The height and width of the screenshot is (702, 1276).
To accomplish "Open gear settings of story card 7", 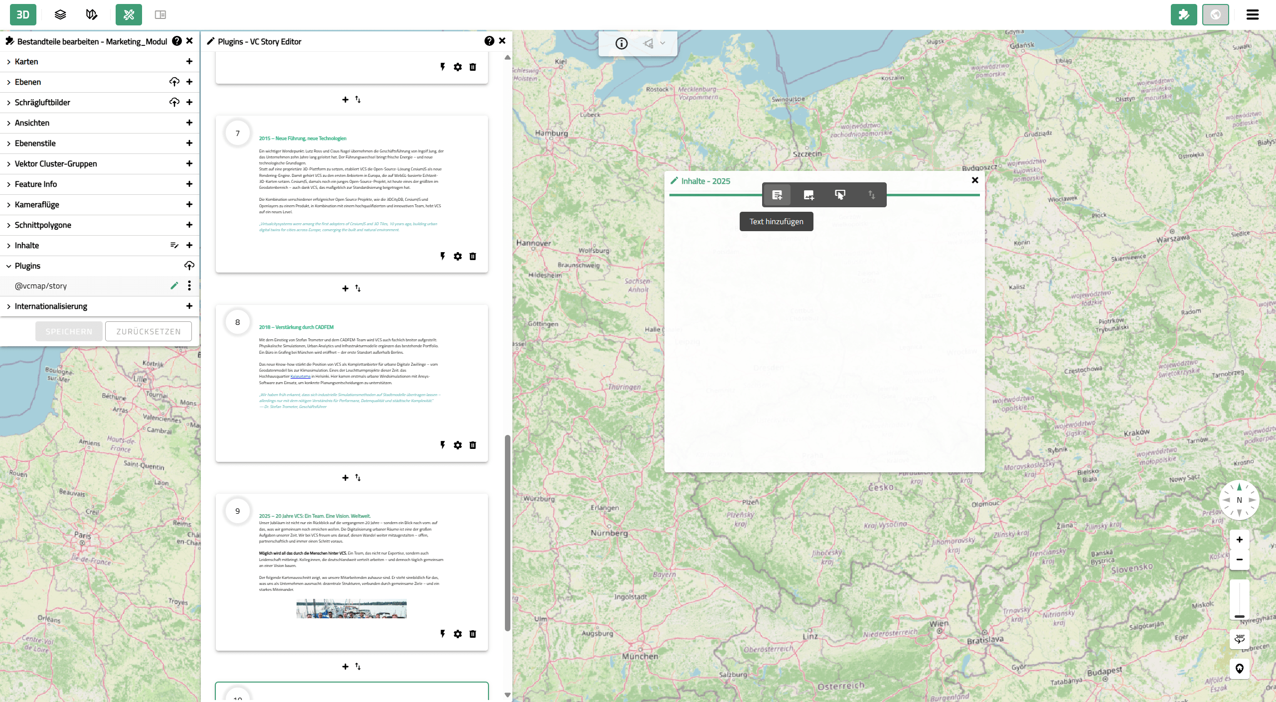I will point(458,256).
